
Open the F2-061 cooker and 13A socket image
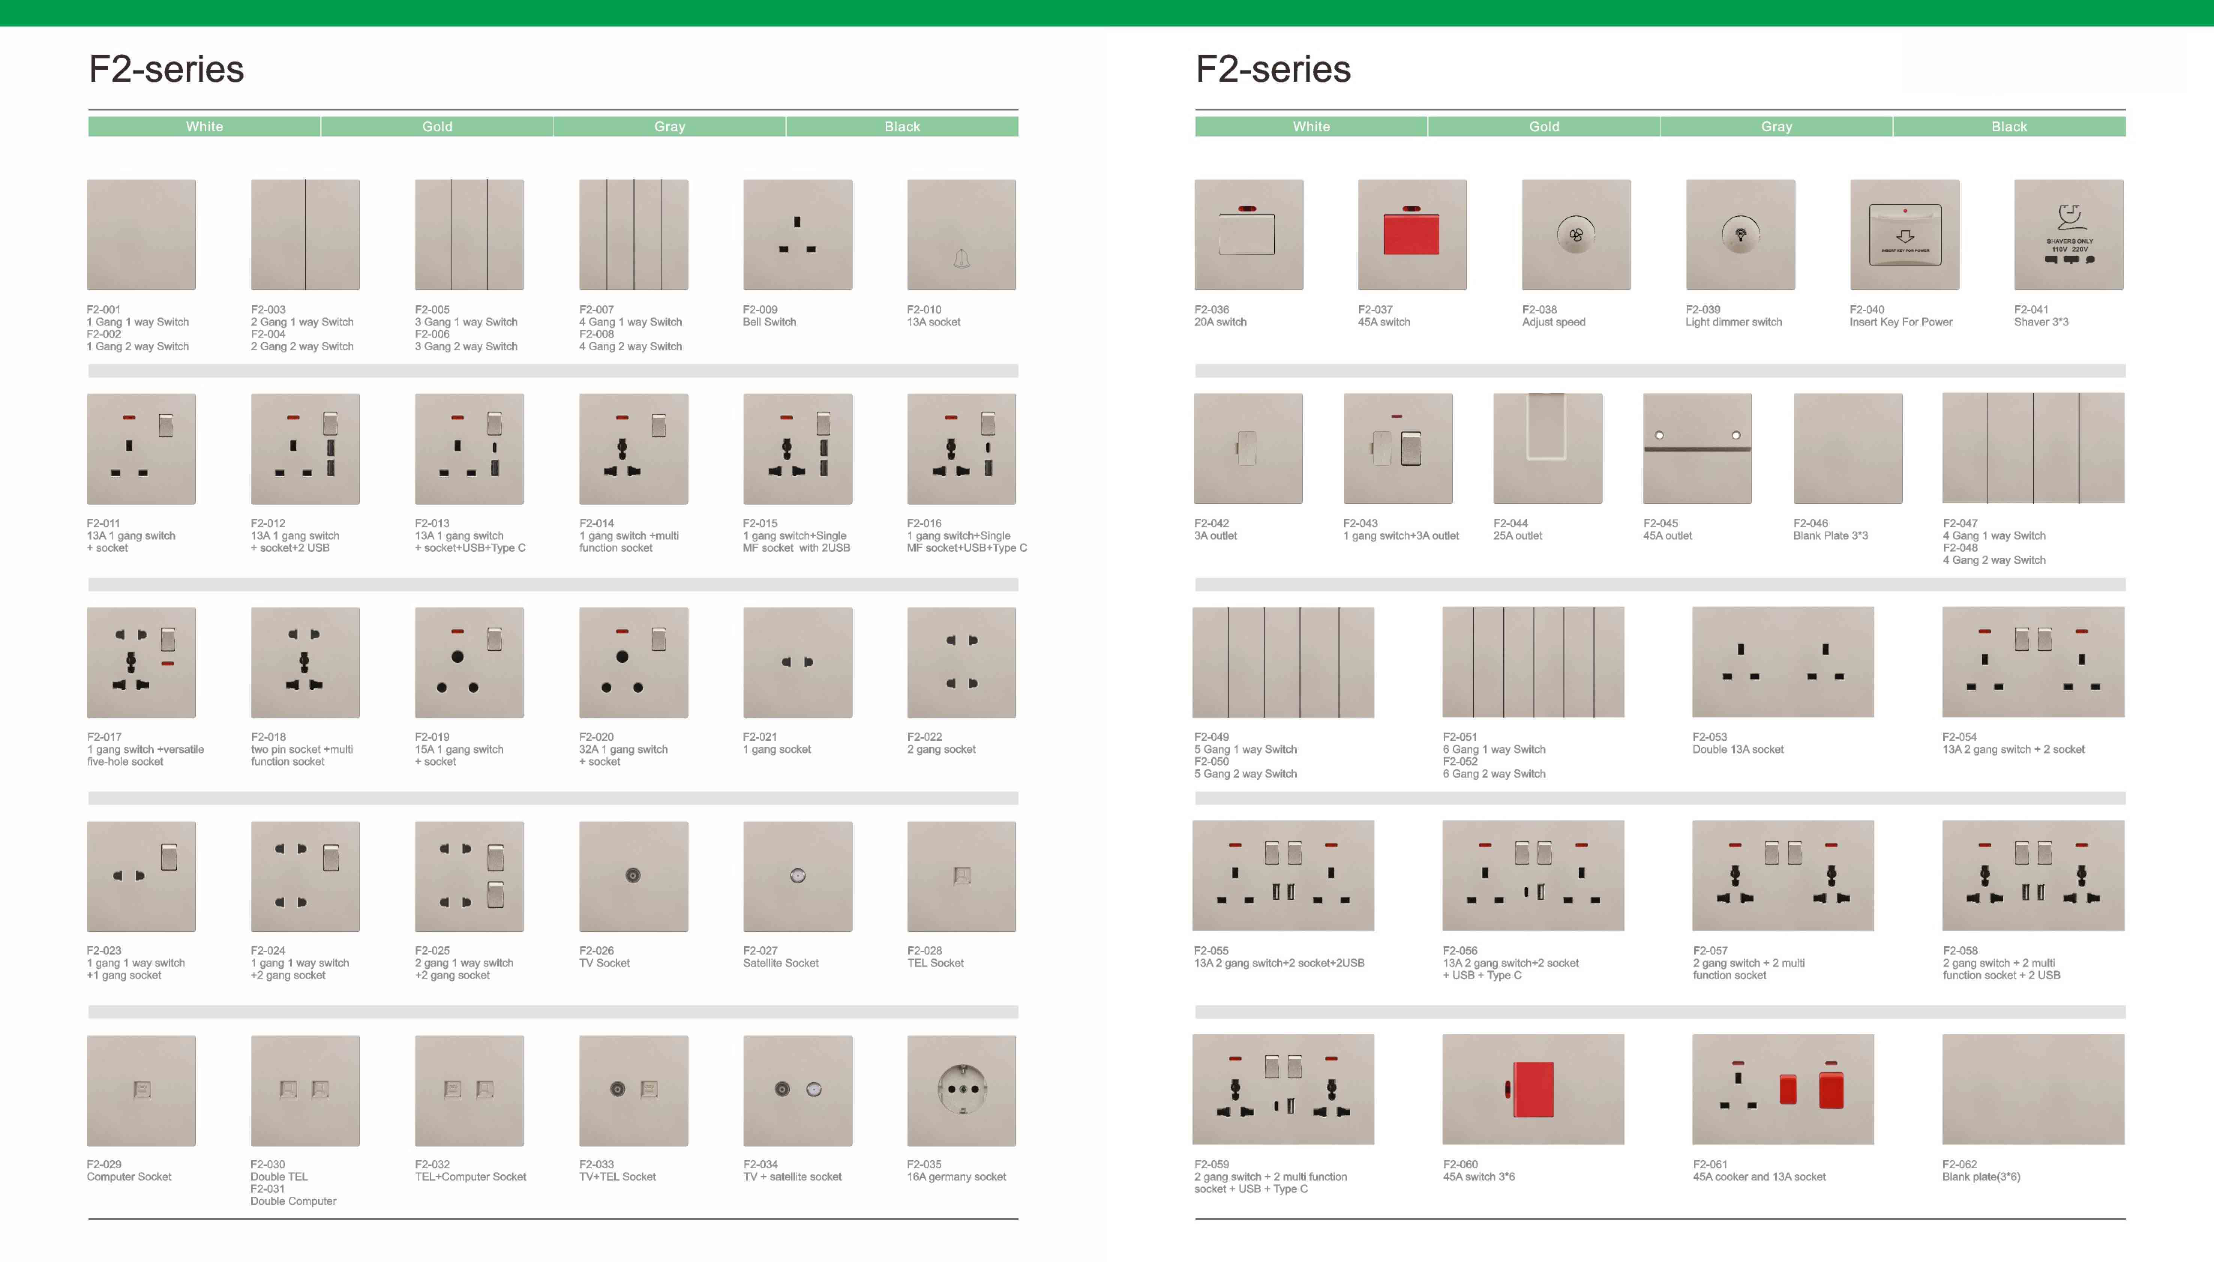1782,1090
